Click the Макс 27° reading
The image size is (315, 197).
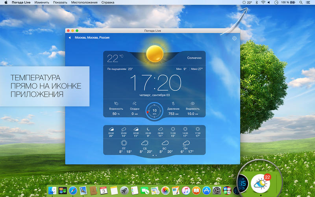point(197,69)
